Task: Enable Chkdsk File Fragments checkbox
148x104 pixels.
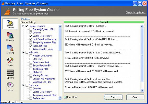Action: click(31, 79)
